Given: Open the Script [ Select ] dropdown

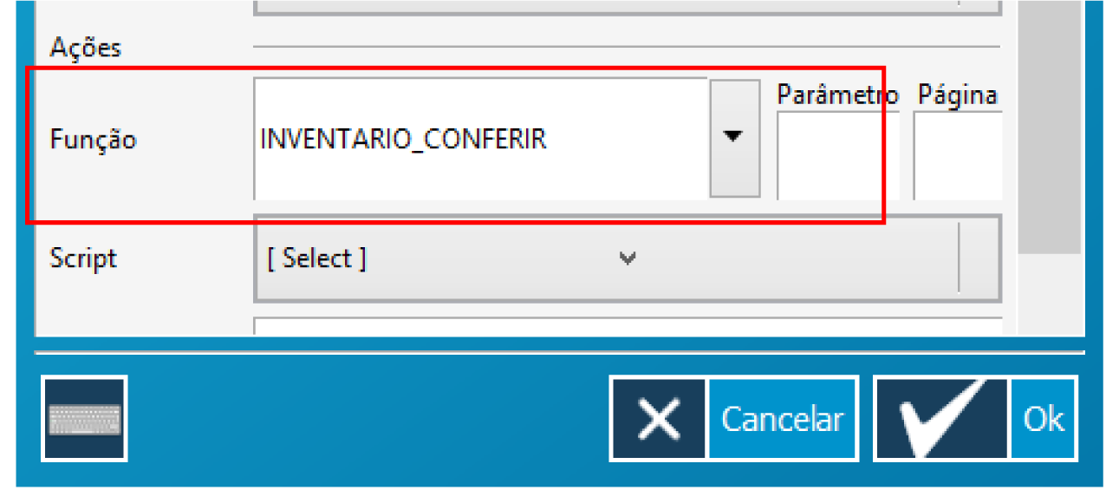Looking at the screenshot, I should (607, 258).
